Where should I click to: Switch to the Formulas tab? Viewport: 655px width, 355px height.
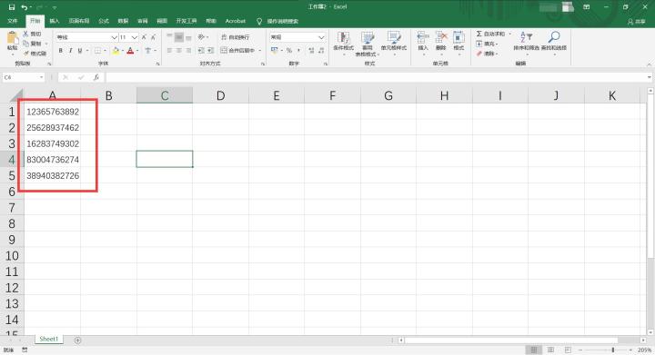(x=104, y=21)
